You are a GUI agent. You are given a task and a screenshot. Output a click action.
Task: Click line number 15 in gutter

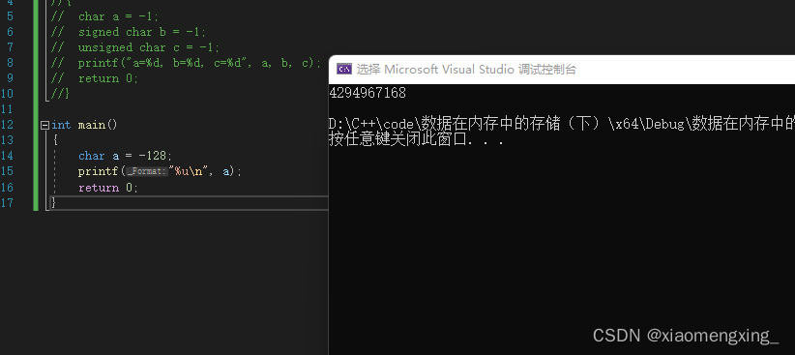click(7, 171)
